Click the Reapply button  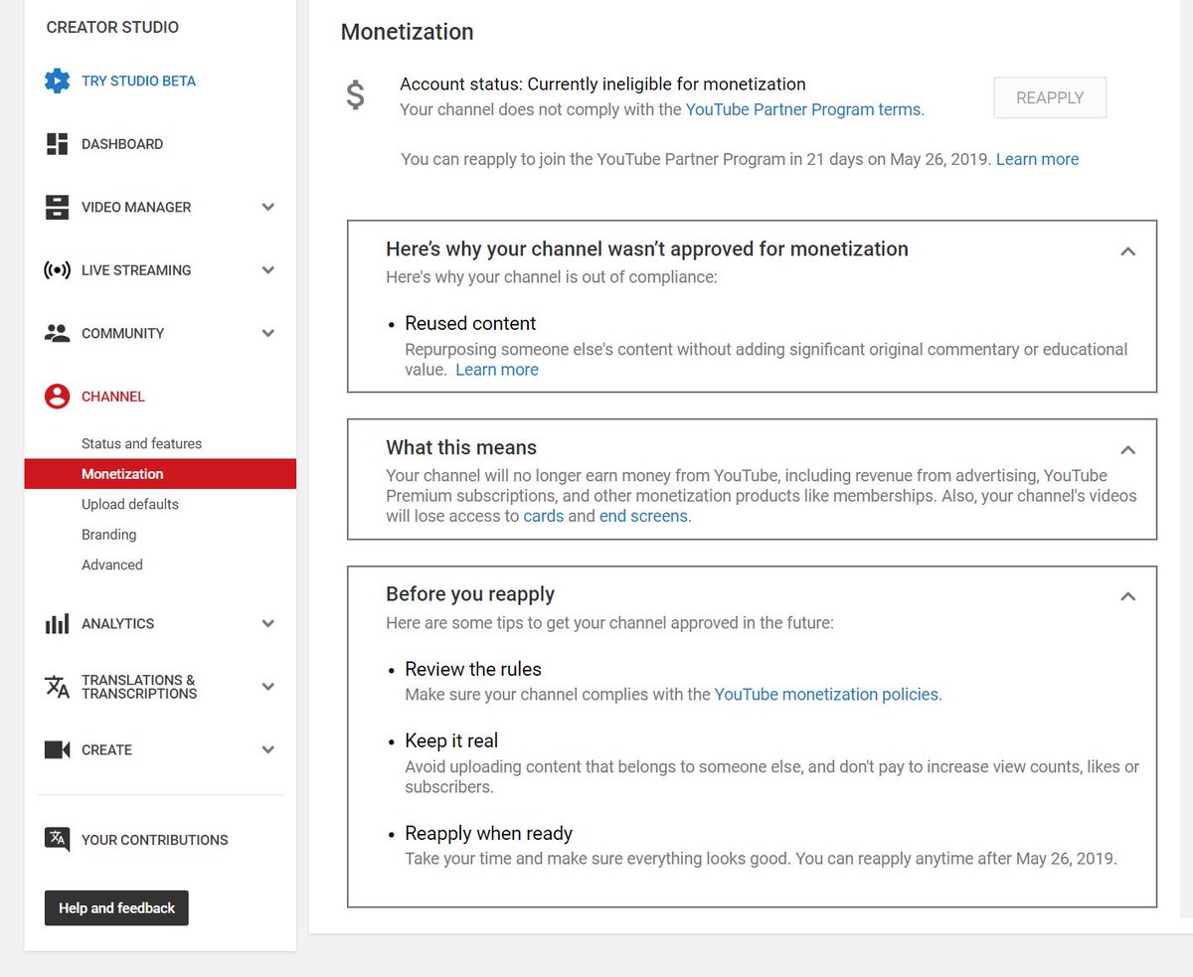click(x=1050, y=97)
